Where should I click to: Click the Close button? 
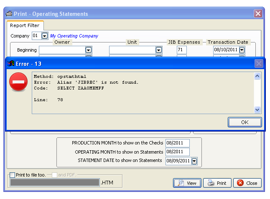[x=247, y=183]
